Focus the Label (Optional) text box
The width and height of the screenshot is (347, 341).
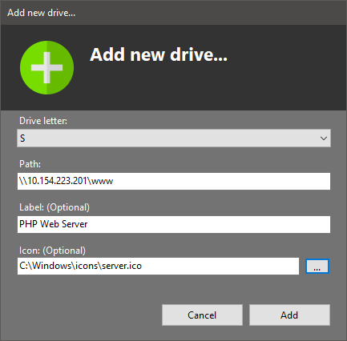[x=174, y=224]
